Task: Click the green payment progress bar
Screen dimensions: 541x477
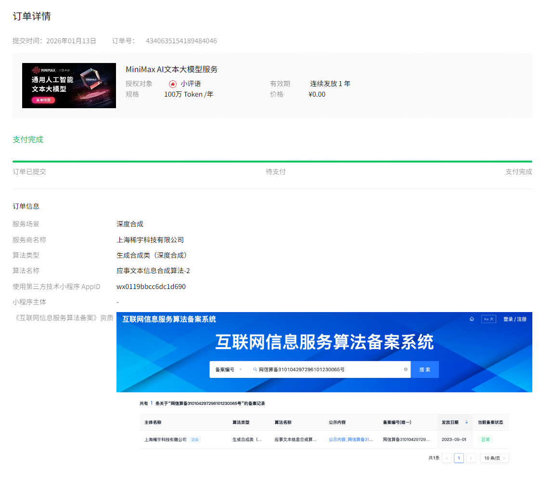Action: 272,161
